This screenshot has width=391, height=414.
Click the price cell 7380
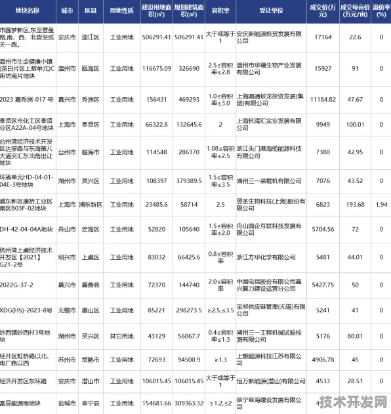323,152
